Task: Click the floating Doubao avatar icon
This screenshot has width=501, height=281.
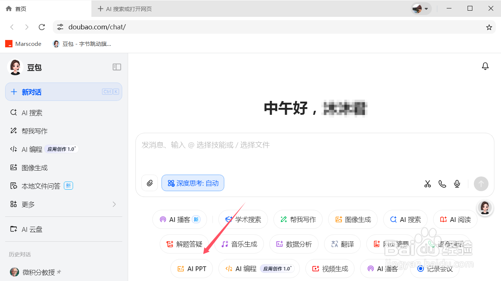Action: click(485, 208)
